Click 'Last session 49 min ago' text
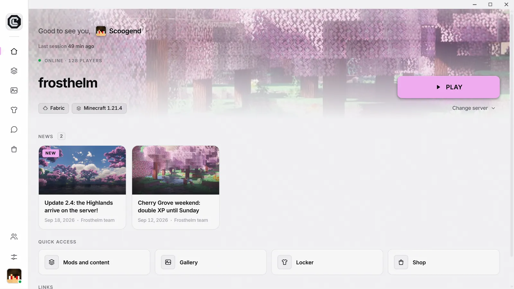Viewport: 514px width, 289px height. tap(66, 46)
